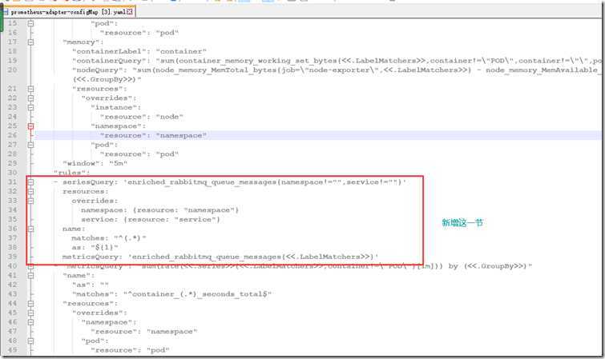Click the (<<.GroupBy>>)" wrapped line

(x=107, y=79)
